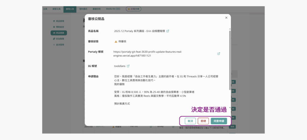Screen dimensions: 307x140
Task: Click the dialog's vertical scrollbar thumb
Action: click(x=230, y=60)
